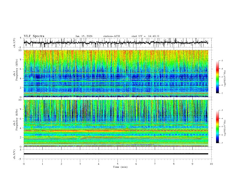
Task: Click the 'start UT = 14:40:0' text
Action: [x=145, y=36]
